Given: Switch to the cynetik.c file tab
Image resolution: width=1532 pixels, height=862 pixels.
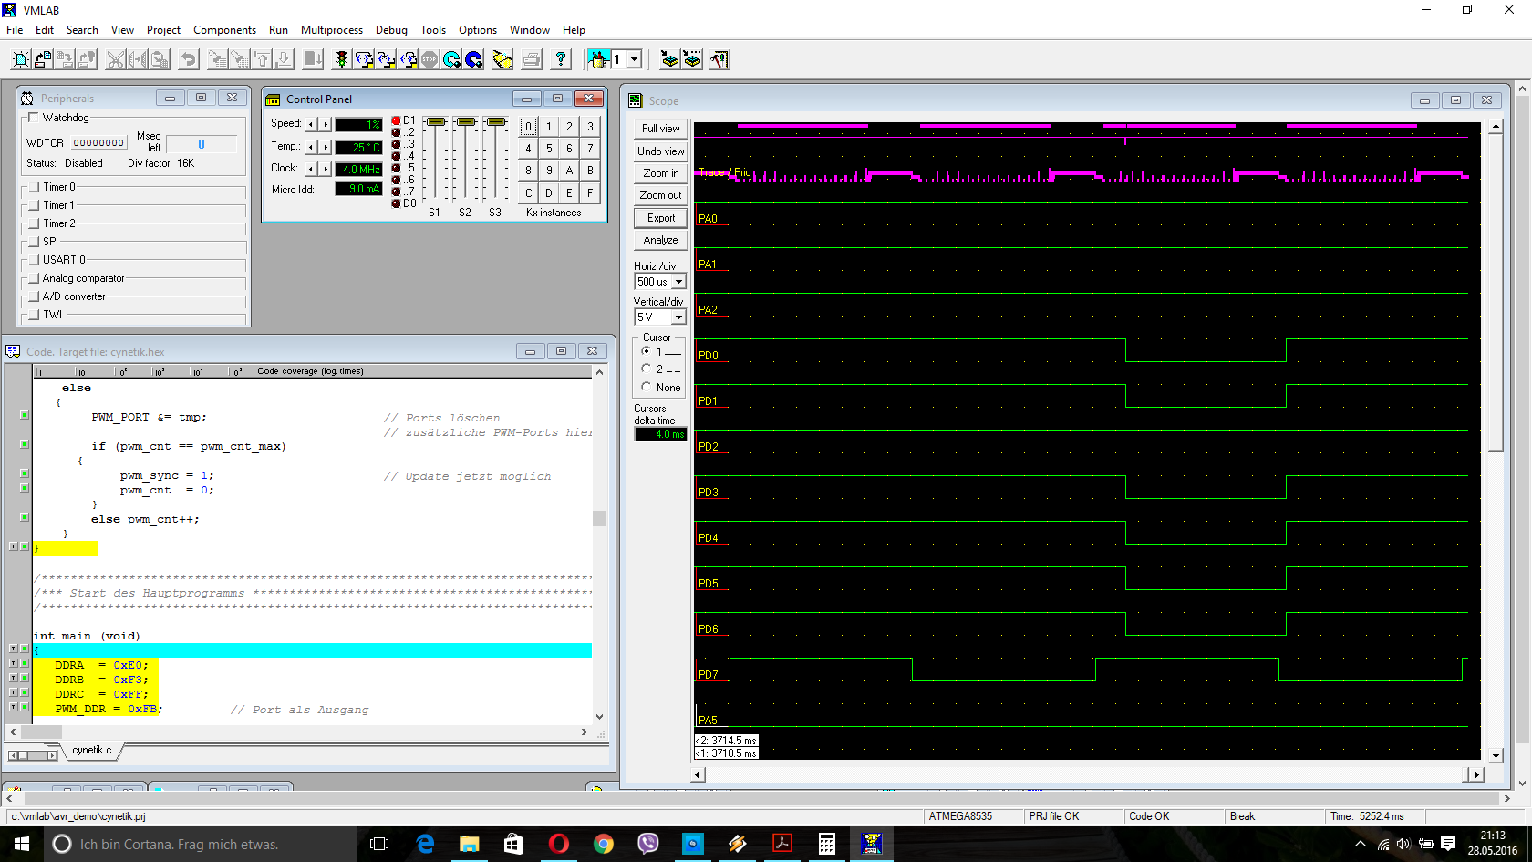Looking at the screenshot, I should (91, 750).
